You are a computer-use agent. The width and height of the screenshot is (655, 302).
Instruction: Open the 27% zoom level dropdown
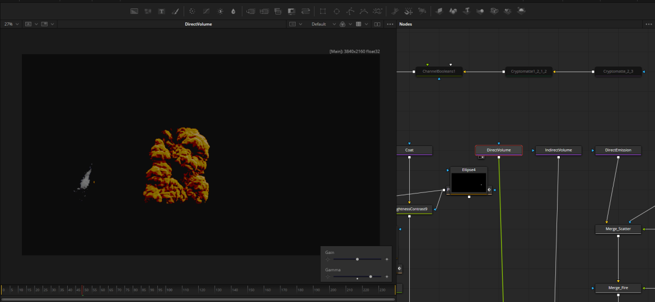point(11,25)
